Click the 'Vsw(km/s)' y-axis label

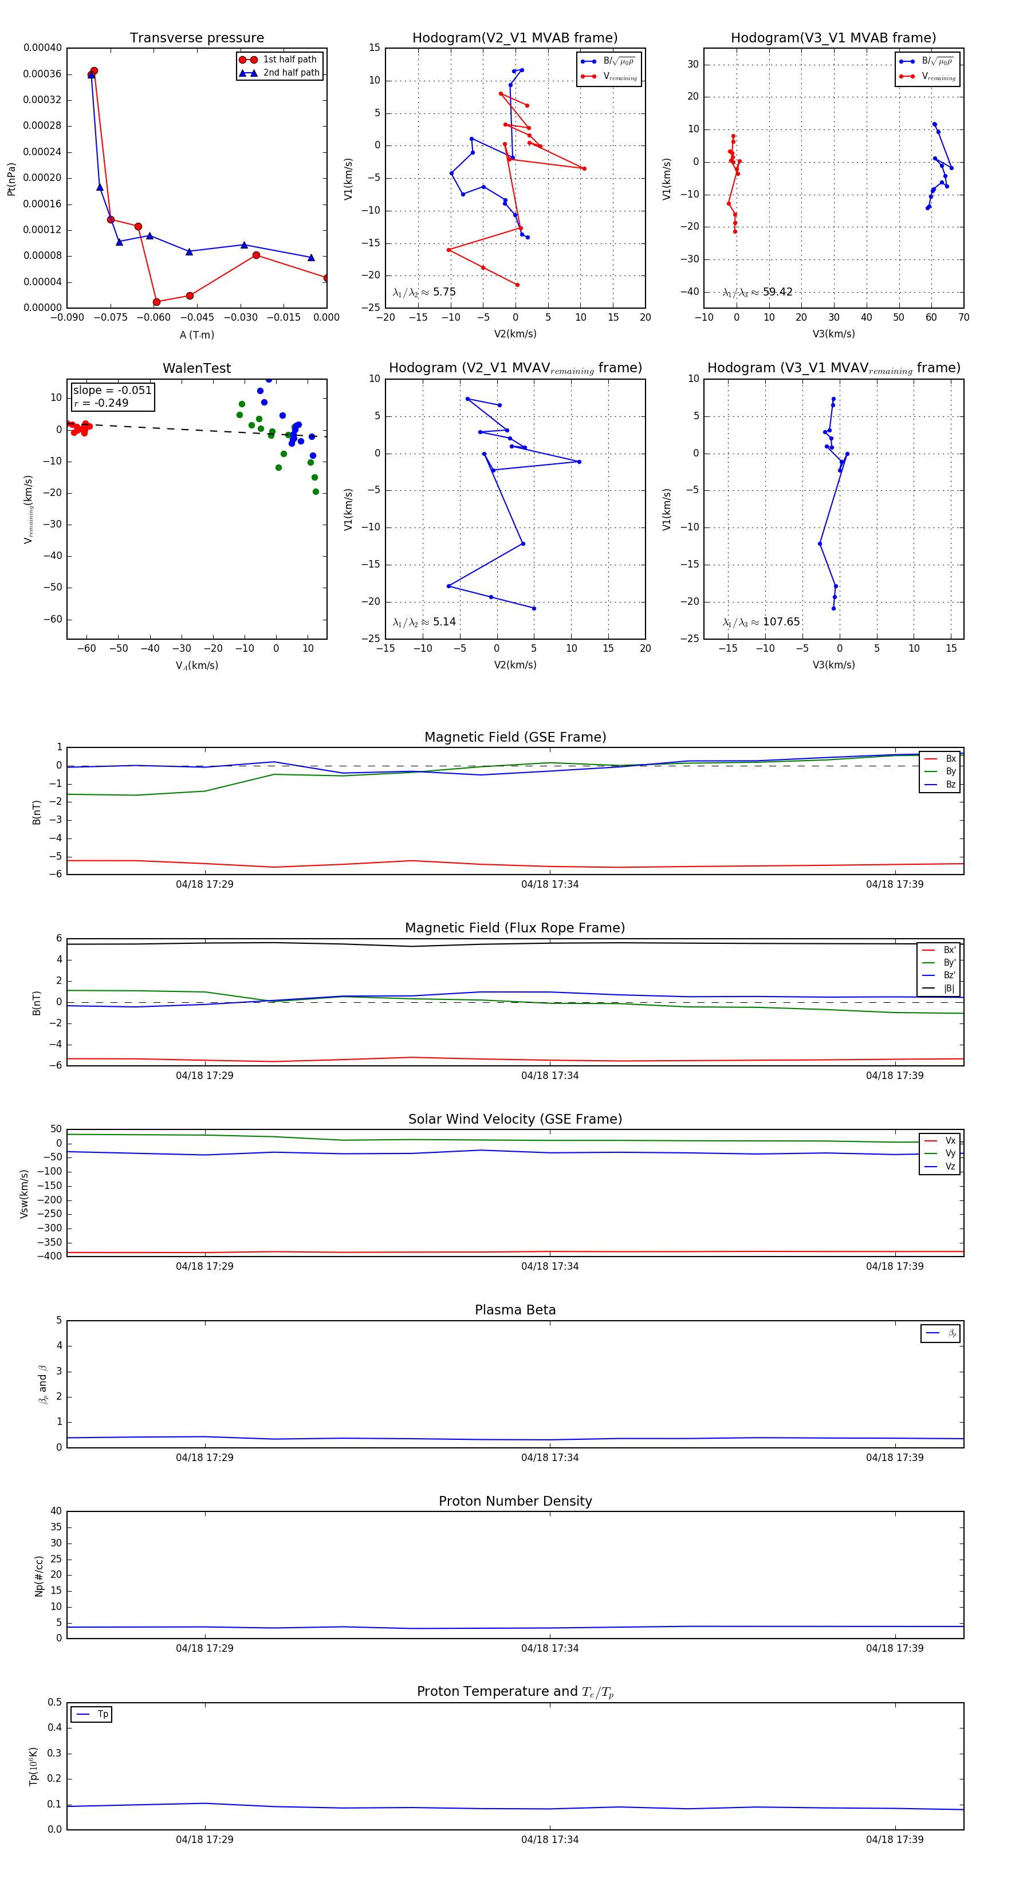coord(24,1194)
